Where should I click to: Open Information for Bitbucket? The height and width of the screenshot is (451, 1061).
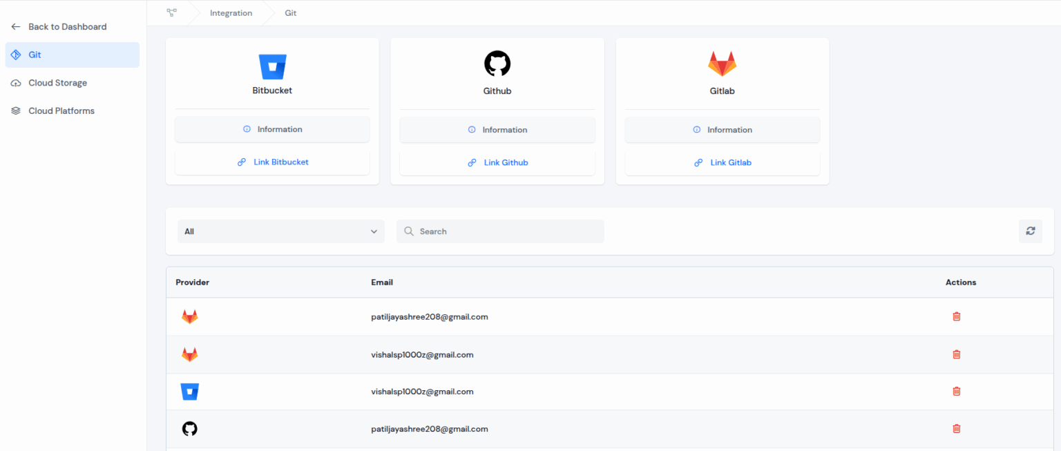(272, 129)
